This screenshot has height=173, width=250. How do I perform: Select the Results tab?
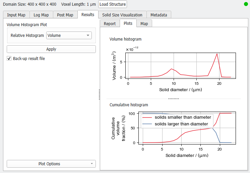click(x=88, y=14)
